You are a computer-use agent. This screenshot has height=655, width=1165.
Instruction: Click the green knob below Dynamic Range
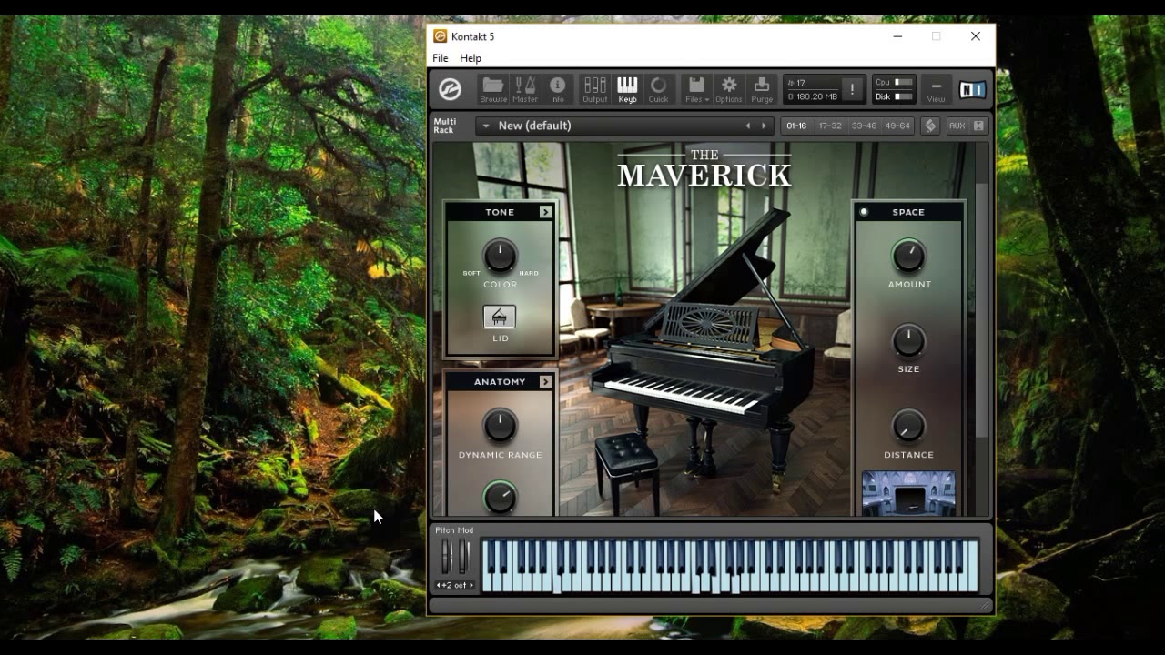(x=499, y=497)
